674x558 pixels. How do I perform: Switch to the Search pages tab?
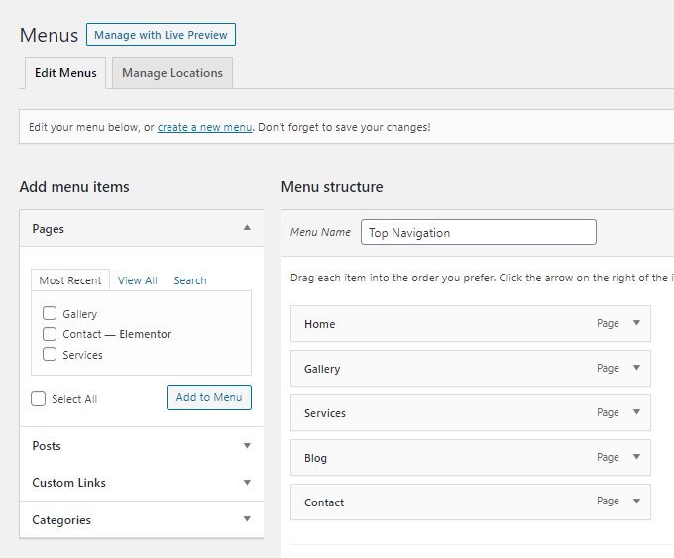pos(189,280)
